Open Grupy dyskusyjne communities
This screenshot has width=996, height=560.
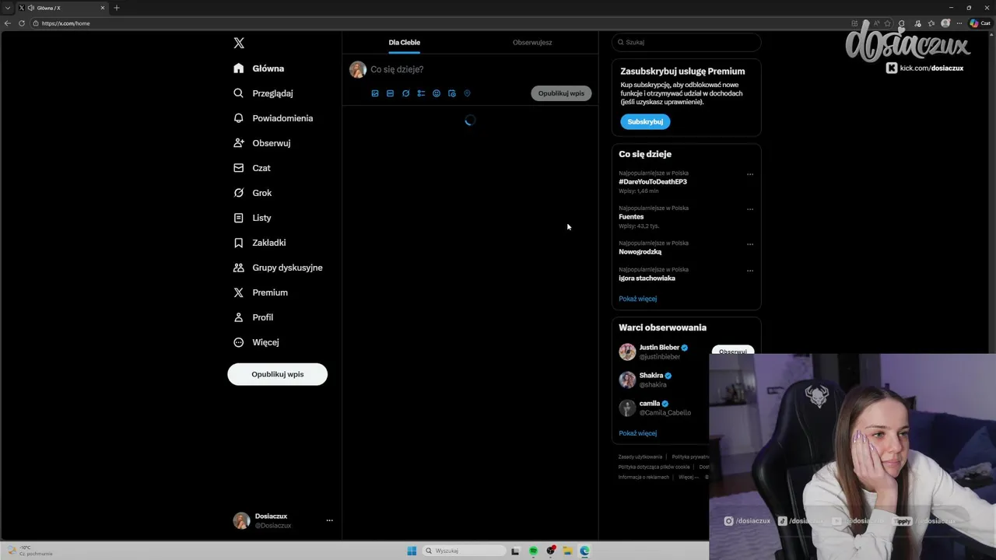pos(278,268)
